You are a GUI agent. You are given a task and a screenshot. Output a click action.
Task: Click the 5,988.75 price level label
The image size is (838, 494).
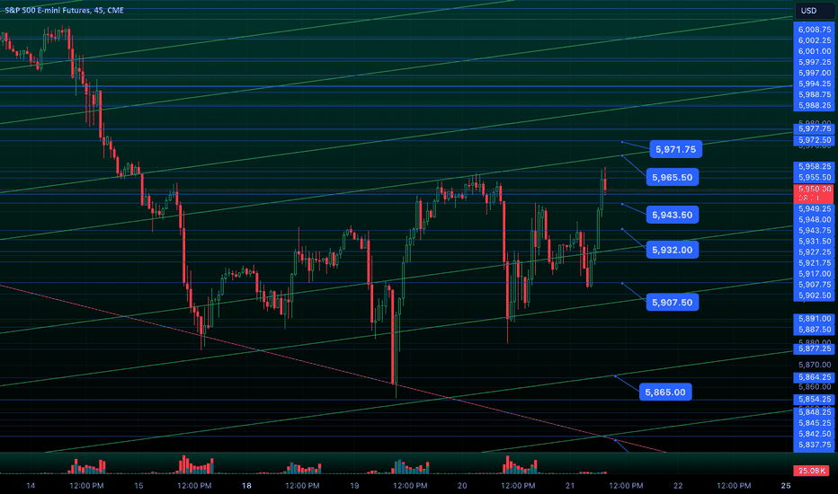[x=815, y=94]
